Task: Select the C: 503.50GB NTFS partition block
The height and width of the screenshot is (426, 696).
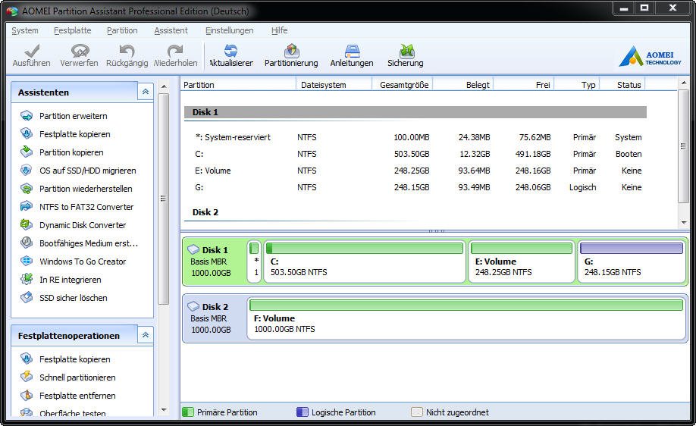Action: click(x=365, y=262)
